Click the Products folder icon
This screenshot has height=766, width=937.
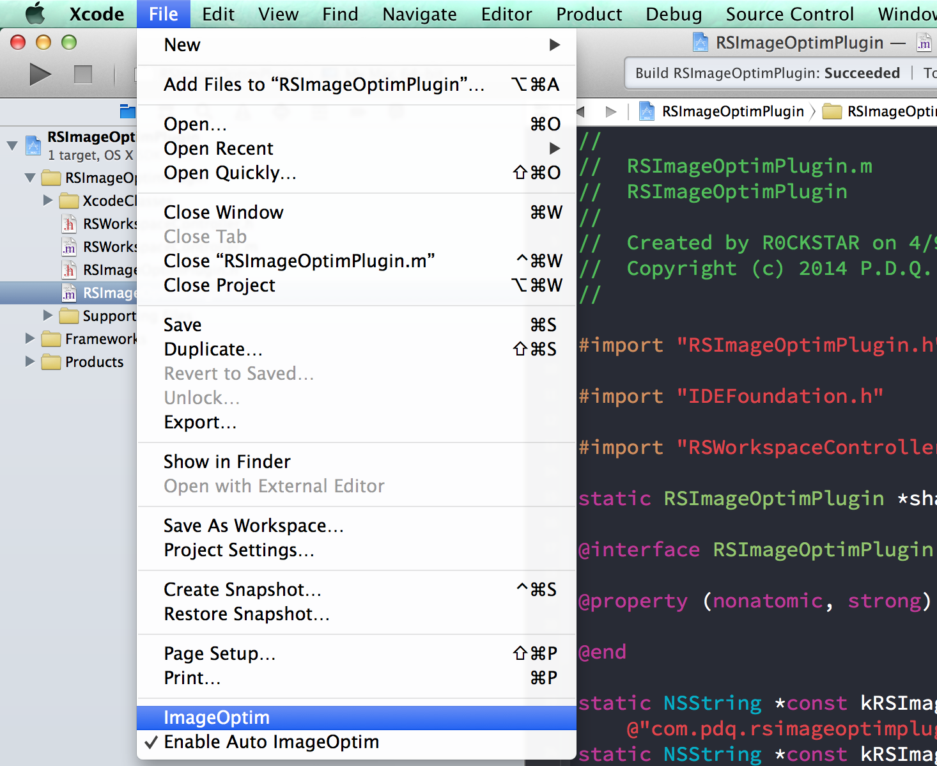(51, 362)
